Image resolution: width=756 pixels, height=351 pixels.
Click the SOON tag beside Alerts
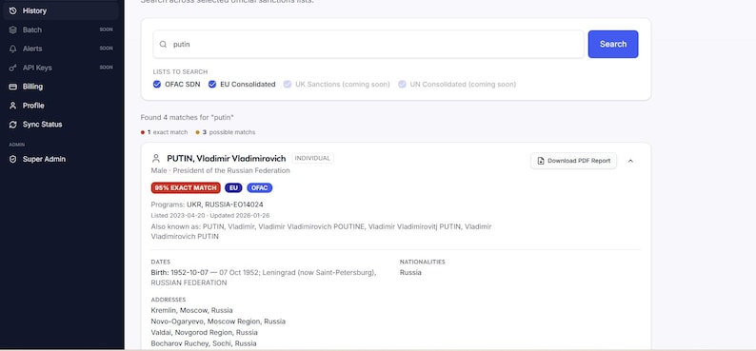(106, 49)
